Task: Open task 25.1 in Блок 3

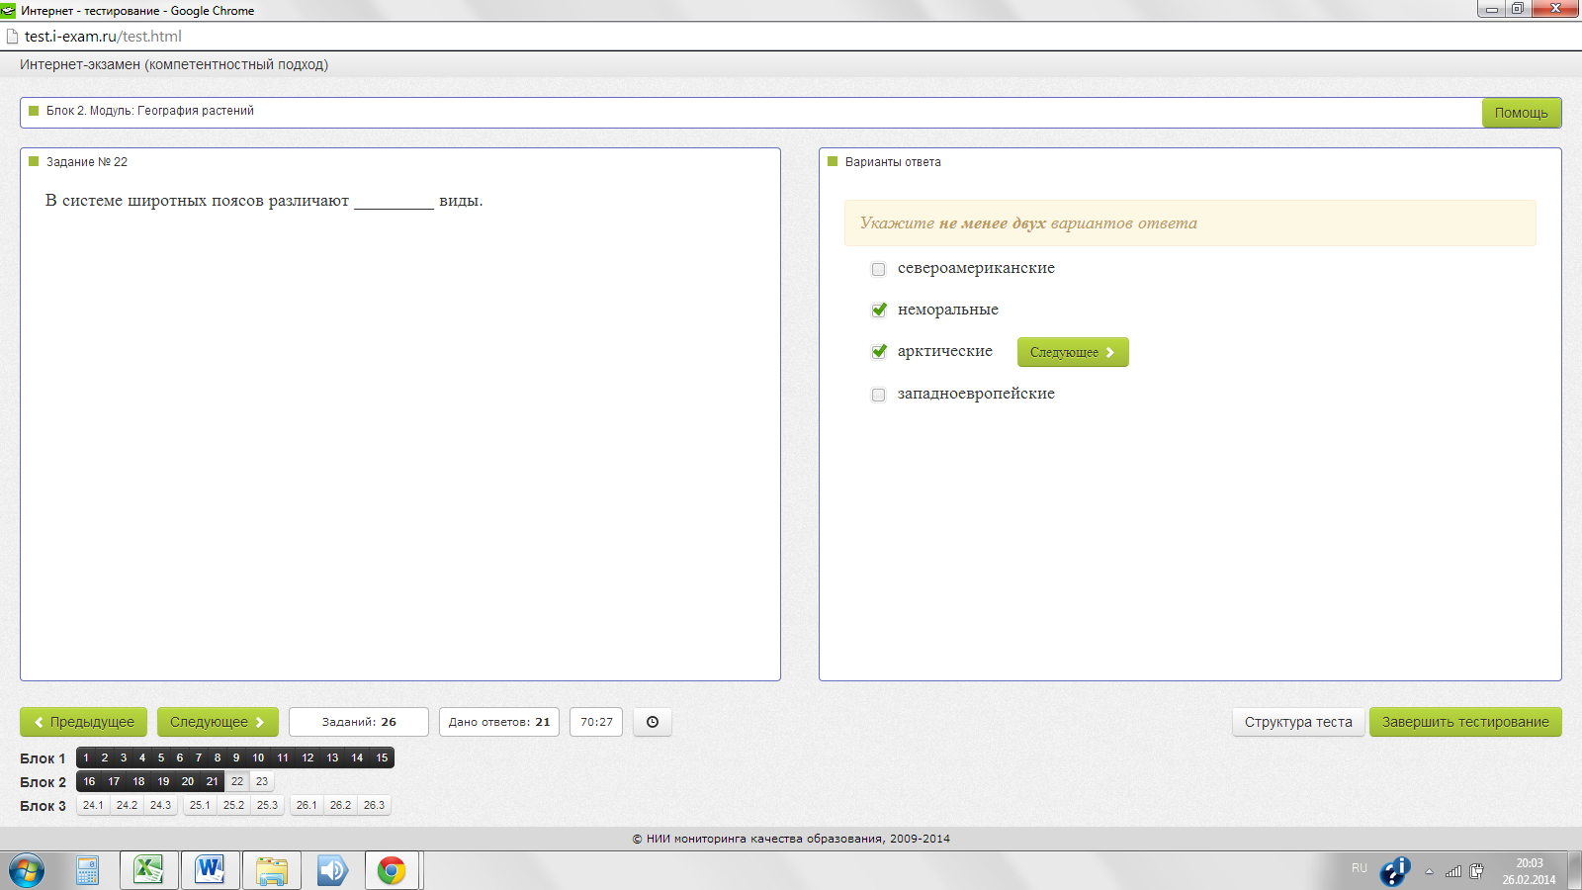Action: (200, 805)
